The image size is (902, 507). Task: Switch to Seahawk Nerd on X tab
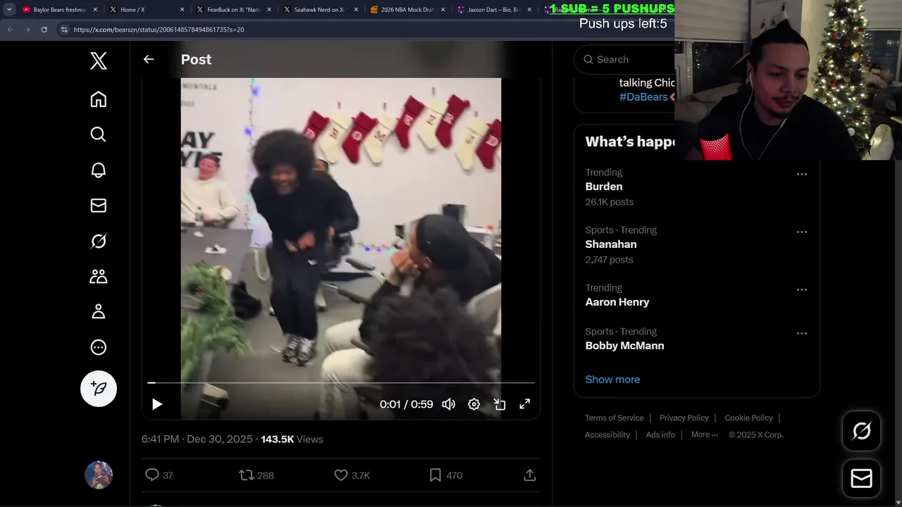tap(321, 10)
